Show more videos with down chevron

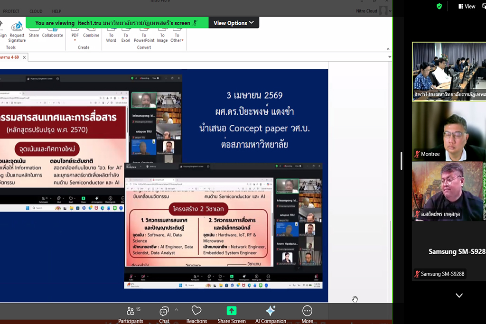point(459,296)
